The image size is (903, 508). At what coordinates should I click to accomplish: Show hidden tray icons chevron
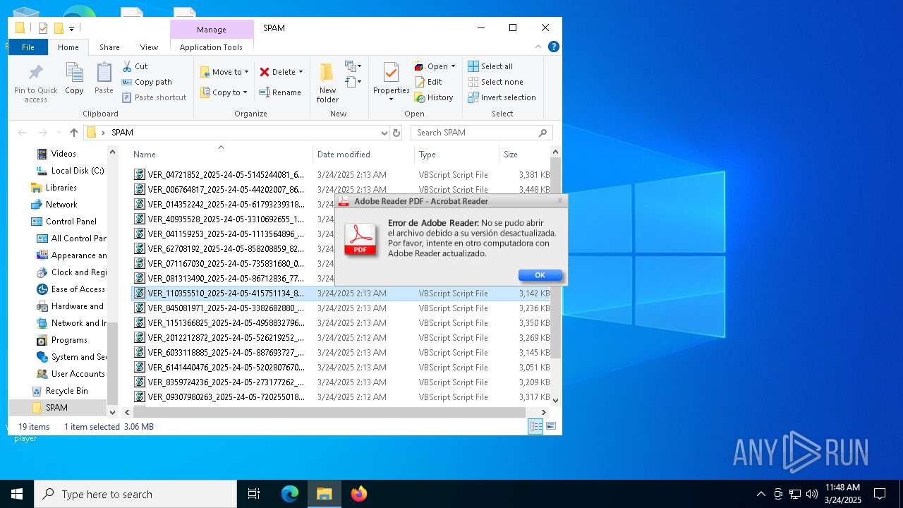coord(760,494)
